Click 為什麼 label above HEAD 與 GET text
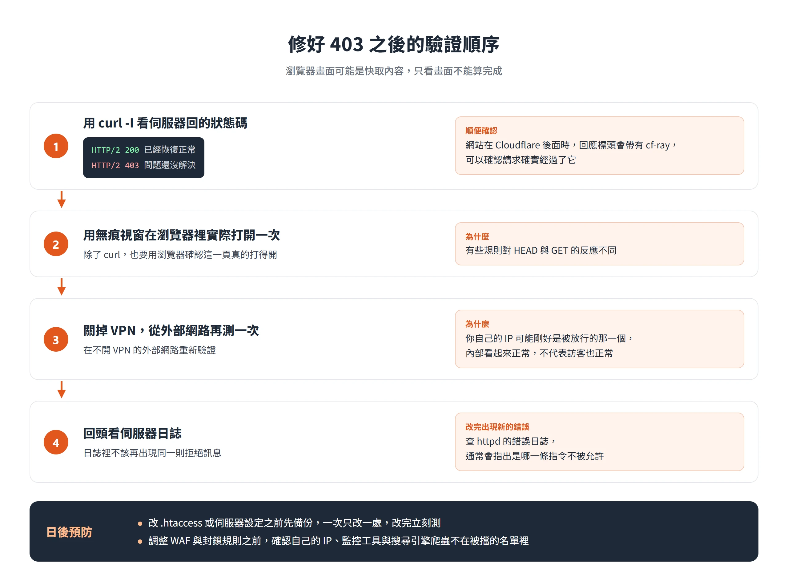 tap(477, 236)
